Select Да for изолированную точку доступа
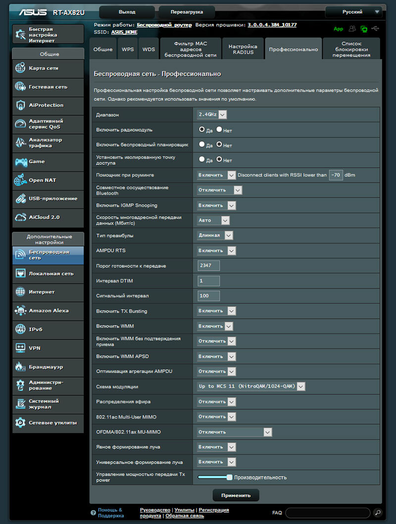The width and height of the screenshot is (396, 524). coord(202,159)
